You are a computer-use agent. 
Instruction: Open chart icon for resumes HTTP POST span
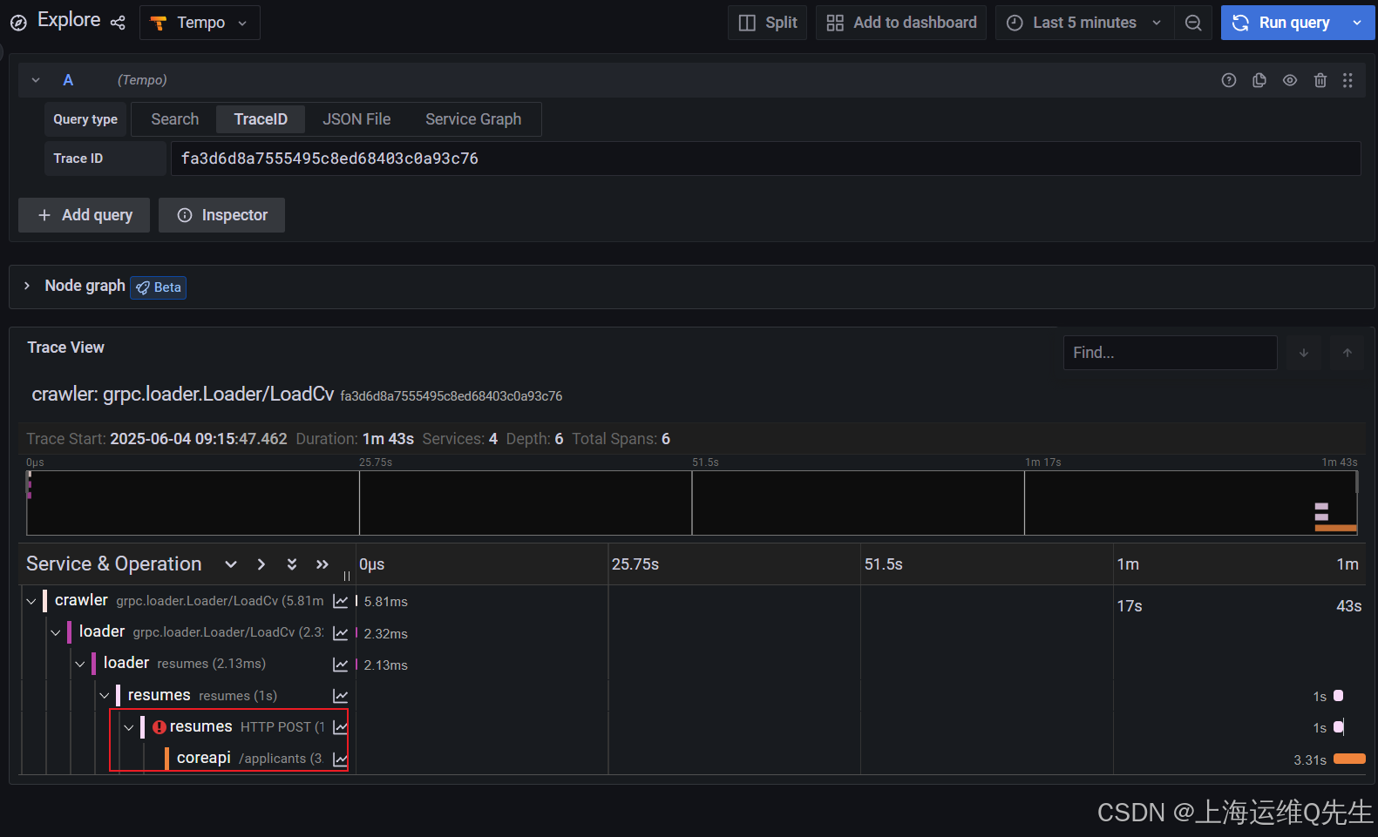click(x=341, y=727)
